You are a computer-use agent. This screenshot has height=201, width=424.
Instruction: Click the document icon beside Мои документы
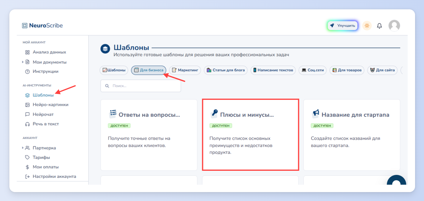pos(27,62)
